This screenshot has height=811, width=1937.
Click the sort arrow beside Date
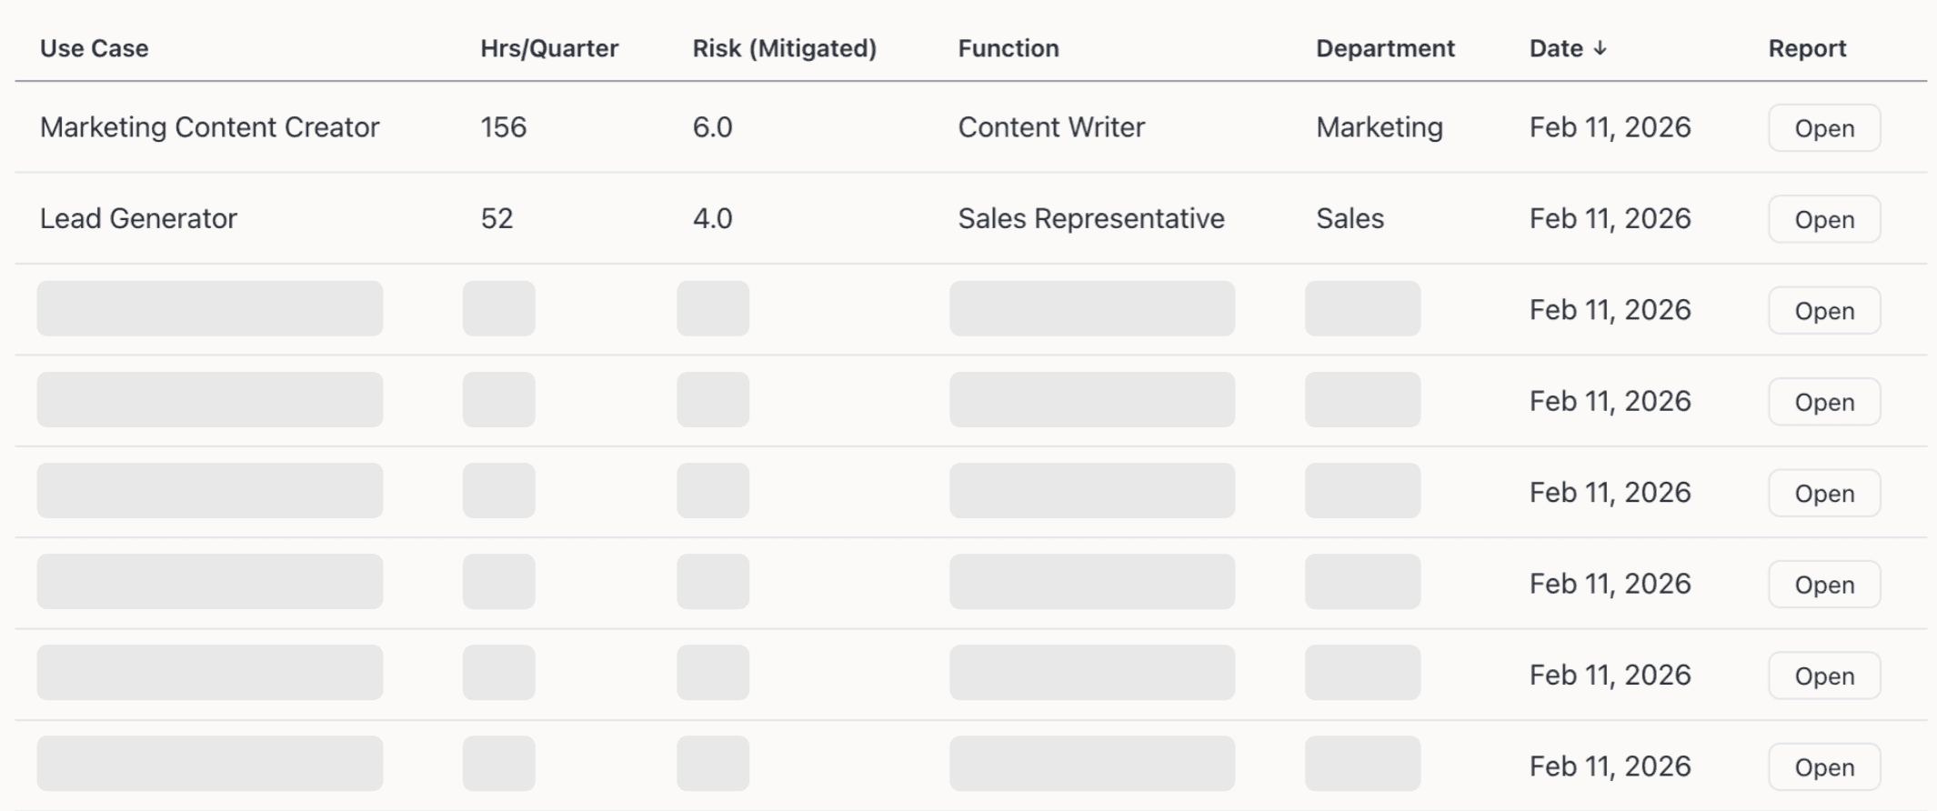pyautogui.click(x=1600, y=48)
